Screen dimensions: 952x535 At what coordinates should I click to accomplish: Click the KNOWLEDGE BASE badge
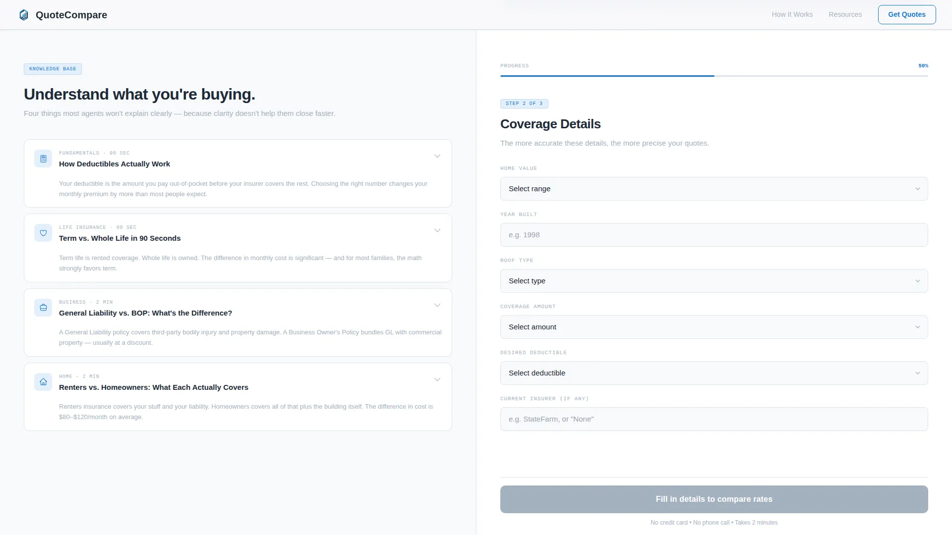coord(53,69)
